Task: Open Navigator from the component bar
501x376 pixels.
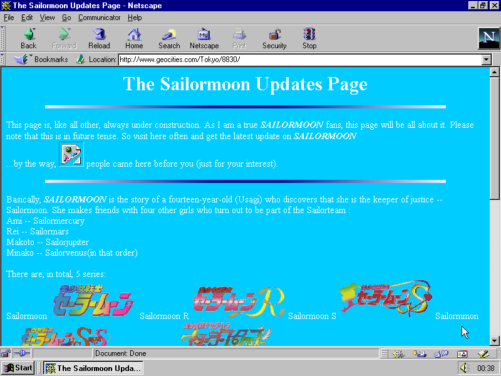Action: 398,353
